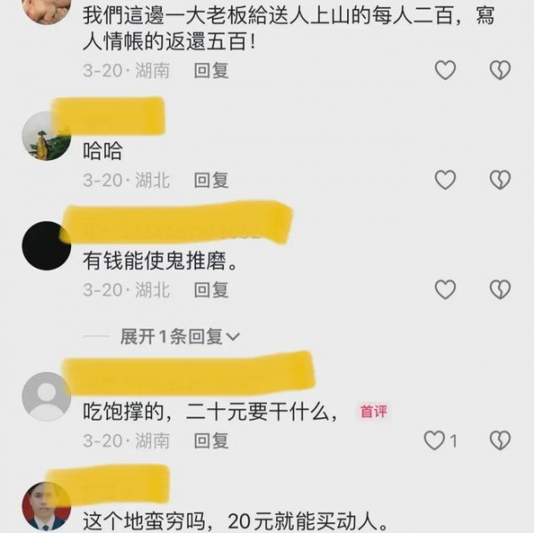The width and height of the screenshot is (534, 533).
Task: Open the default gray avatar profile
Action: click(x=46, y=397)
